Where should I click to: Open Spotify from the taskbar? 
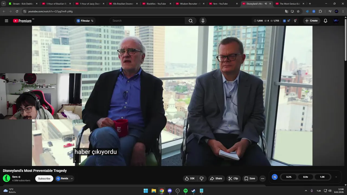click(x=185, y=191)
